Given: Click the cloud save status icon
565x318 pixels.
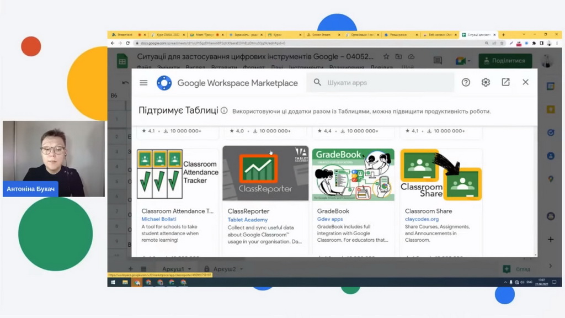Looking at the screenshot, I should point(411,57).
